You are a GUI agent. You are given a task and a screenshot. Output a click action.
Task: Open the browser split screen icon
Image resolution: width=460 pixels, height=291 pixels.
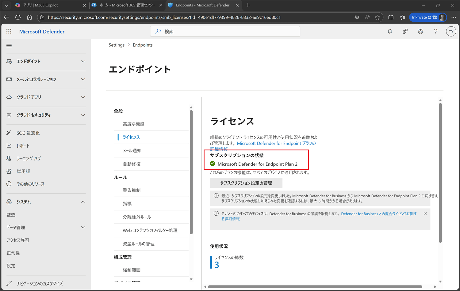click(391, 17)
